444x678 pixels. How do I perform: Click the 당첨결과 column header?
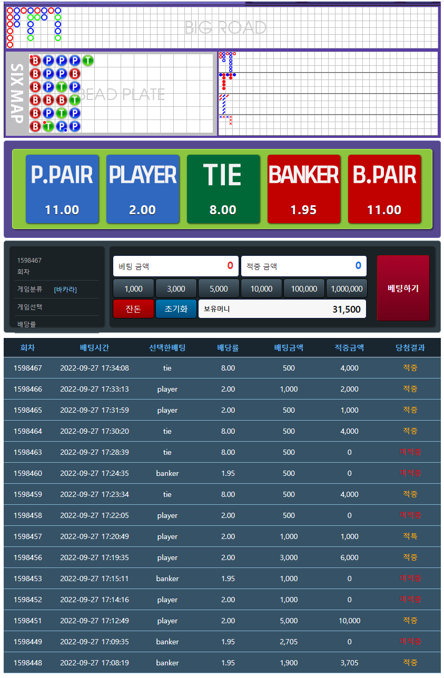tap(410, 348)
